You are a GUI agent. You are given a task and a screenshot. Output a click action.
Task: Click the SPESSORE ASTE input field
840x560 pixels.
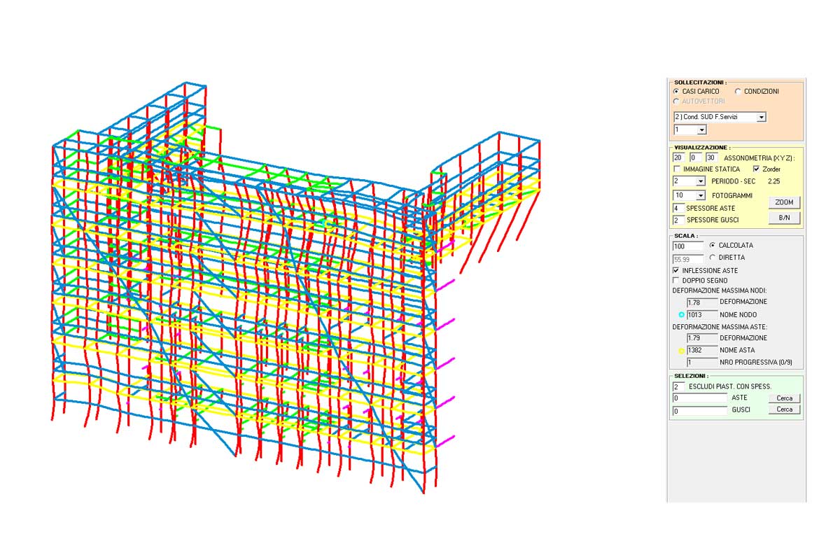click(x=678, y=209)
